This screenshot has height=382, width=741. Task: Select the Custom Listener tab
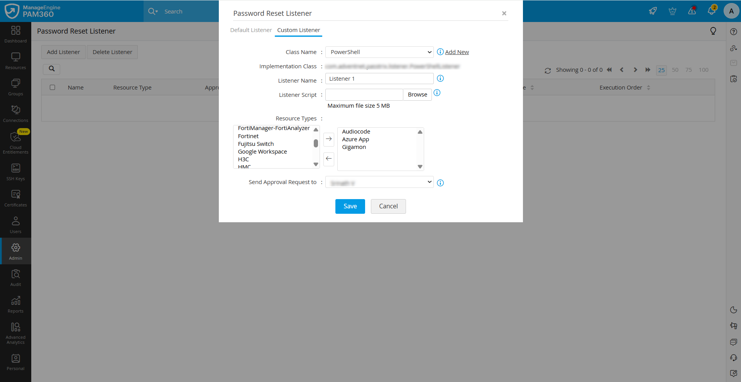point(298,30)
